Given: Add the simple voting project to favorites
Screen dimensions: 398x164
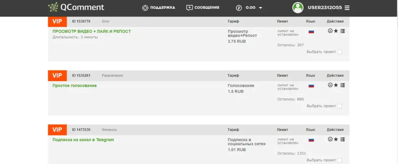Looking at the screenshot, I should [336, 85].
